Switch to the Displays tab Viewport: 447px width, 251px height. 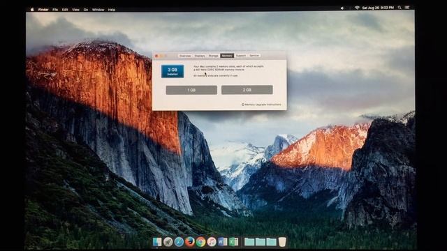coord(200,56)
